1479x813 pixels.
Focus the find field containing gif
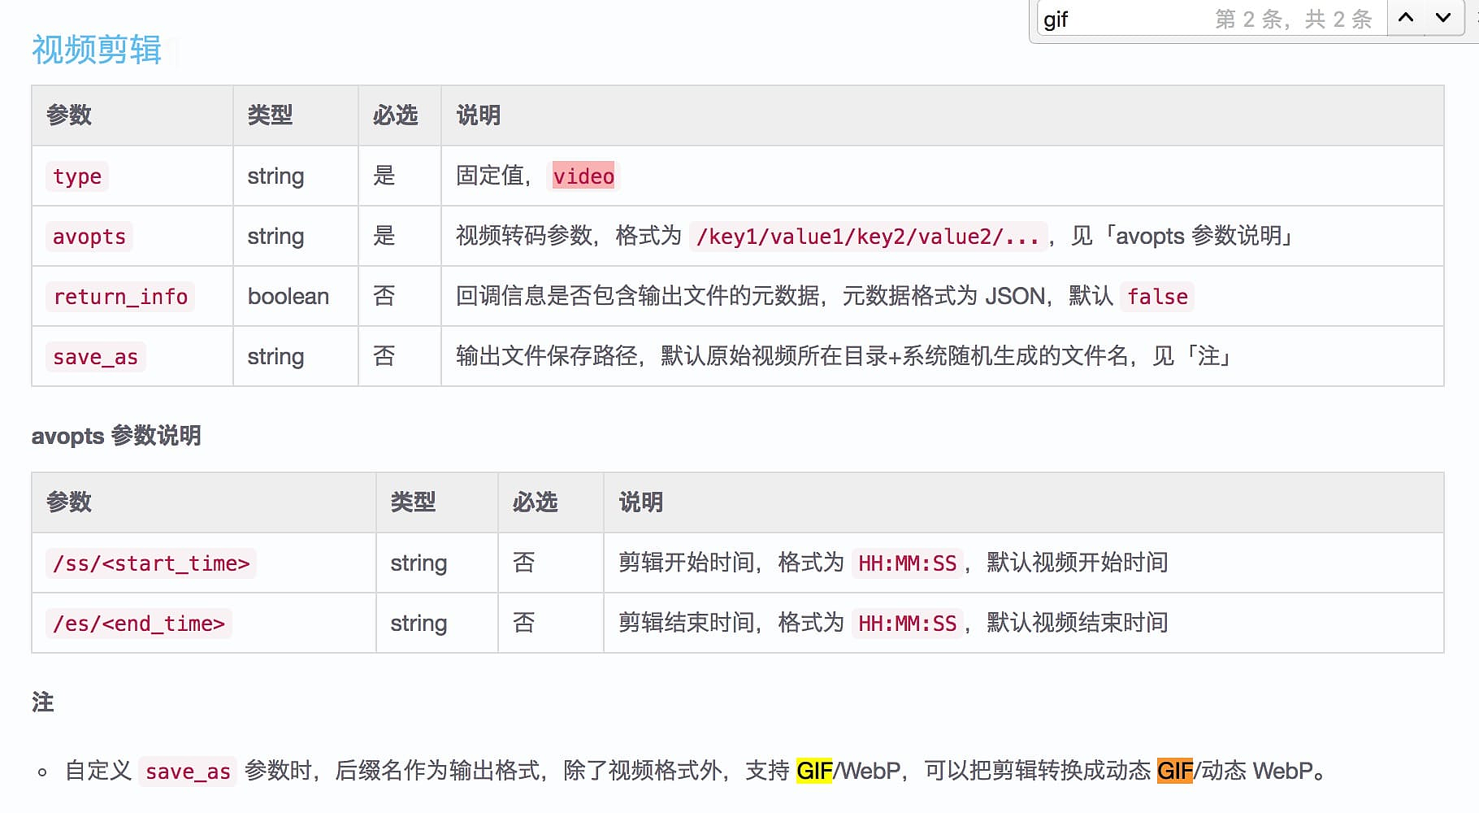point(1121,20)
